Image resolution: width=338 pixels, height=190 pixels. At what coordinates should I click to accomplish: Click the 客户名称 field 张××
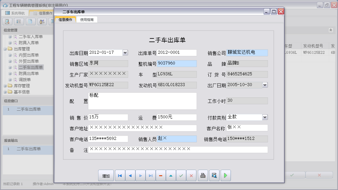247,128
